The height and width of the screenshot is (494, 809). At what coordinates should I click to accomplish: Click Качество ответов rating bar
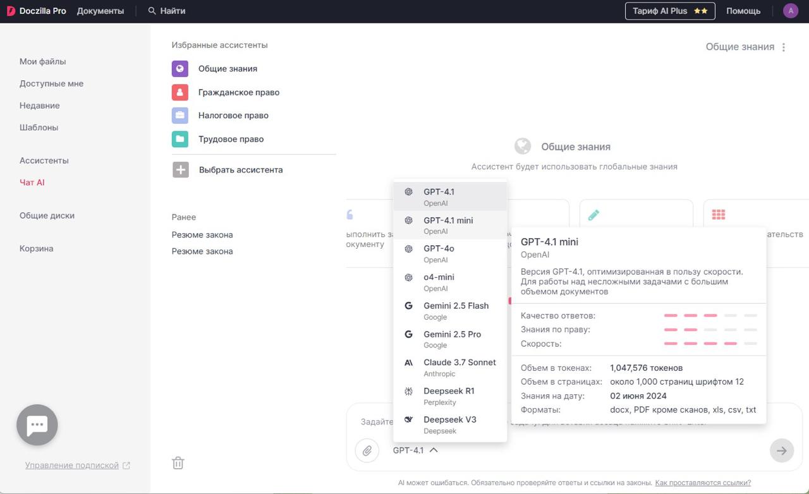pyautogui.click(x=710, y=315)
